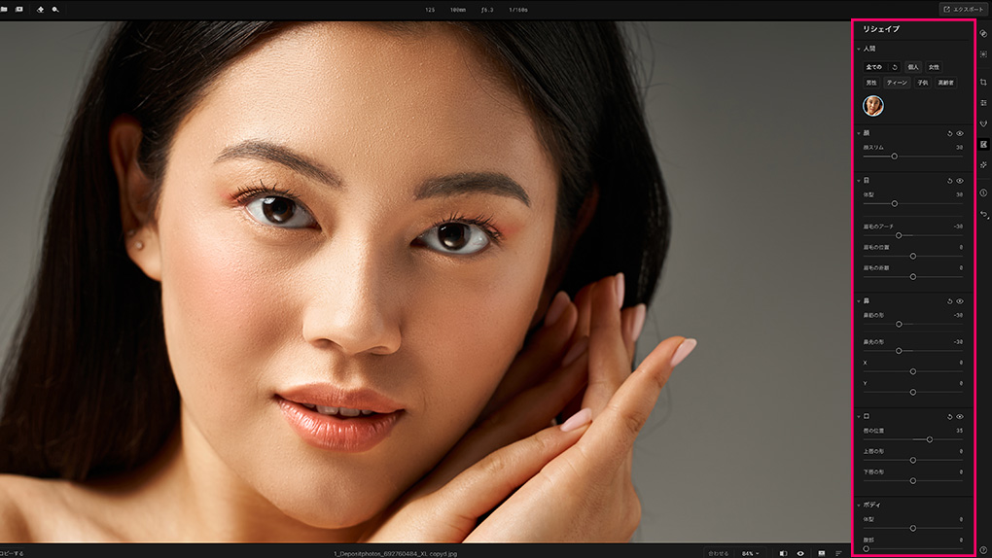Toggle before/after compare icon in bottom bar
Viewport: 992px width, 558px height.
click(x=783, y=553)
